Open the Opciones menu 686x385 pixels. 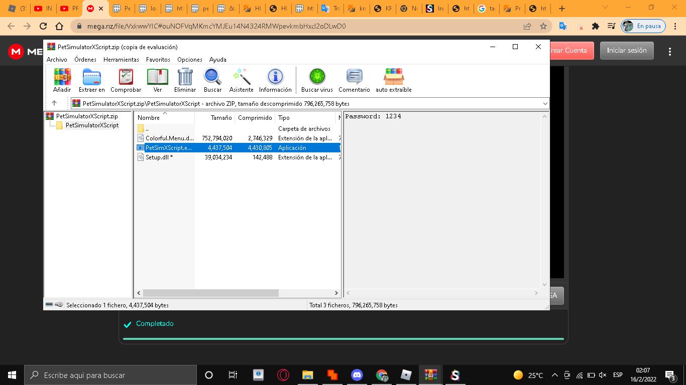click(x=189, y=59)
